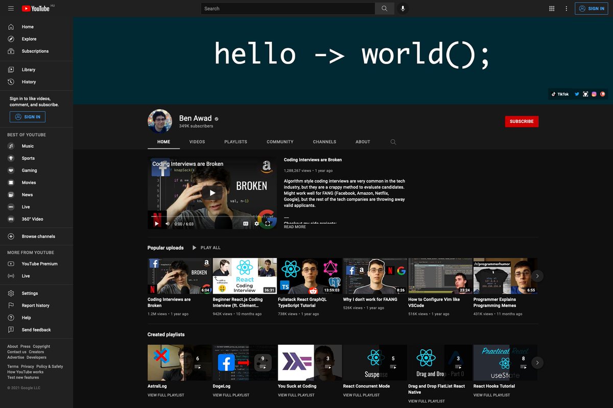Open Settings in the sidebar
The image size is (613, 408).
[36, 293]
